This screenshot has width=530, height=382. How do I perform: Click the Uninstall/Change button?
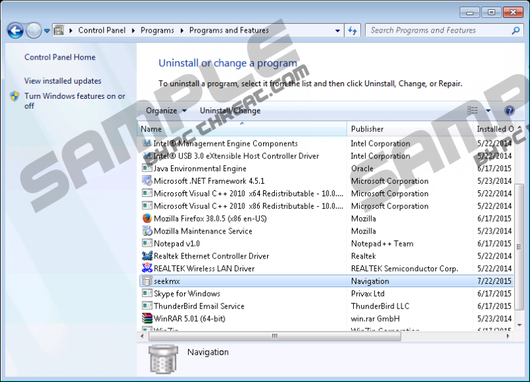pos(230,111)
